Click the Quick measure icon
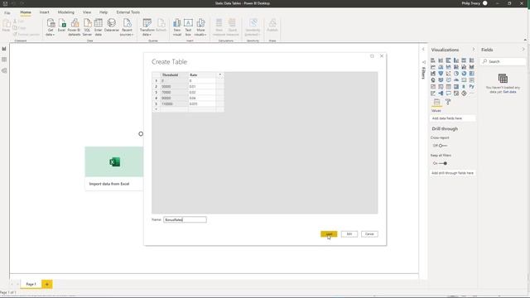 tap(232, 27)
